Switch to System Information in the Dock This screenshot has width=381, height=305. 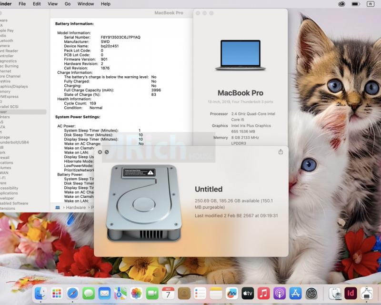[367, 293]
